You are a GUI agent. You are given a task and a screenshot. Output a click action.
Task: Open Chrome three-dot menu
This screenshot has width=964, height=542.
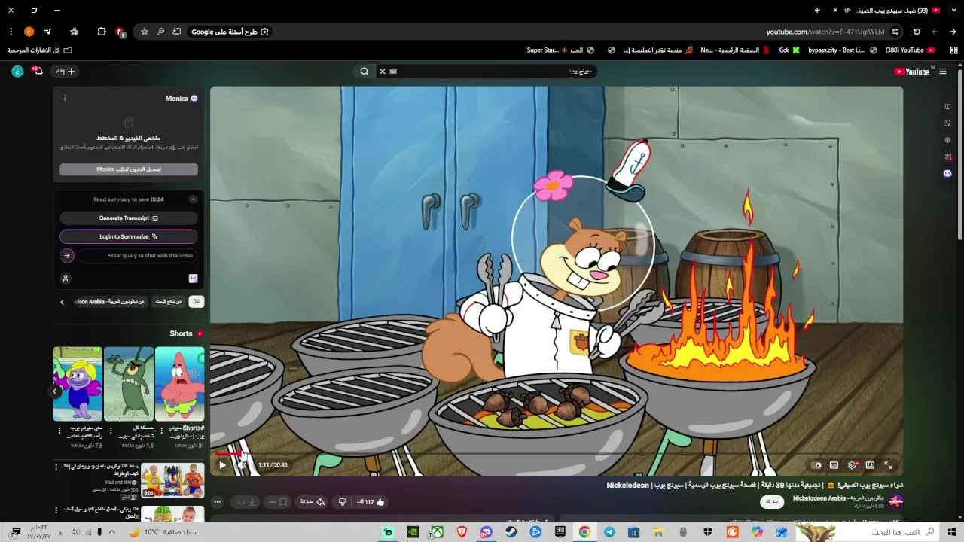pyautogui.click(x=11, y=32)
